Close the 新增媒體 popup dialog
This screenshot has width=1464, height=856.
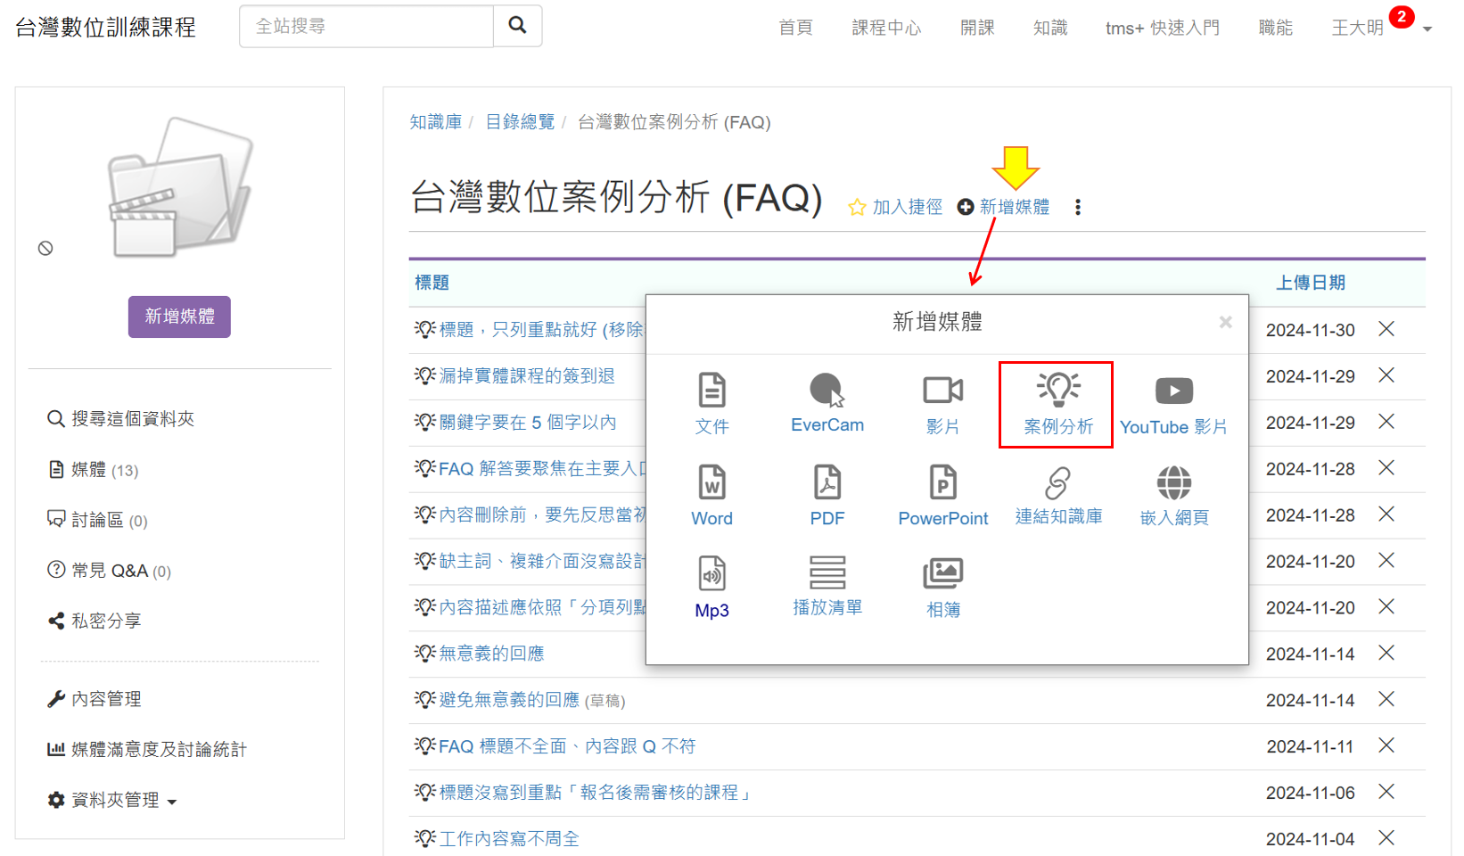[x=1225, y=322]
